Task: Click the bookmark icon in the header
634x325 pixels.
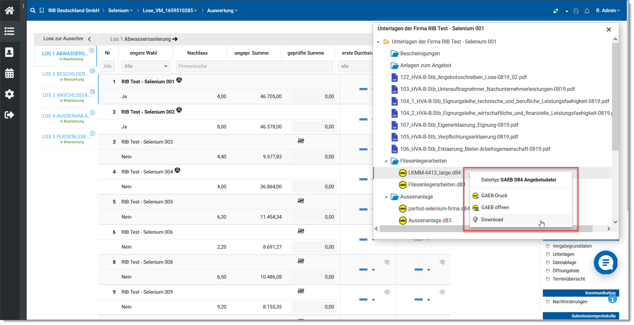Action: tap(42, 11)
